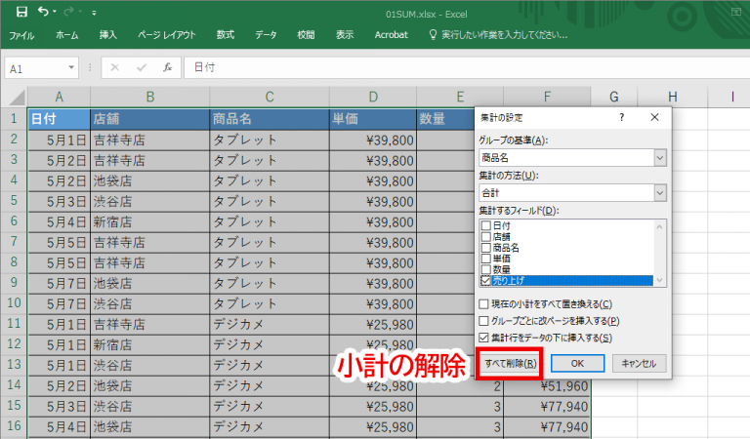Click the 商品名 header cell C1
Viewport: 750px width, 439px height.
click(270, 119)
